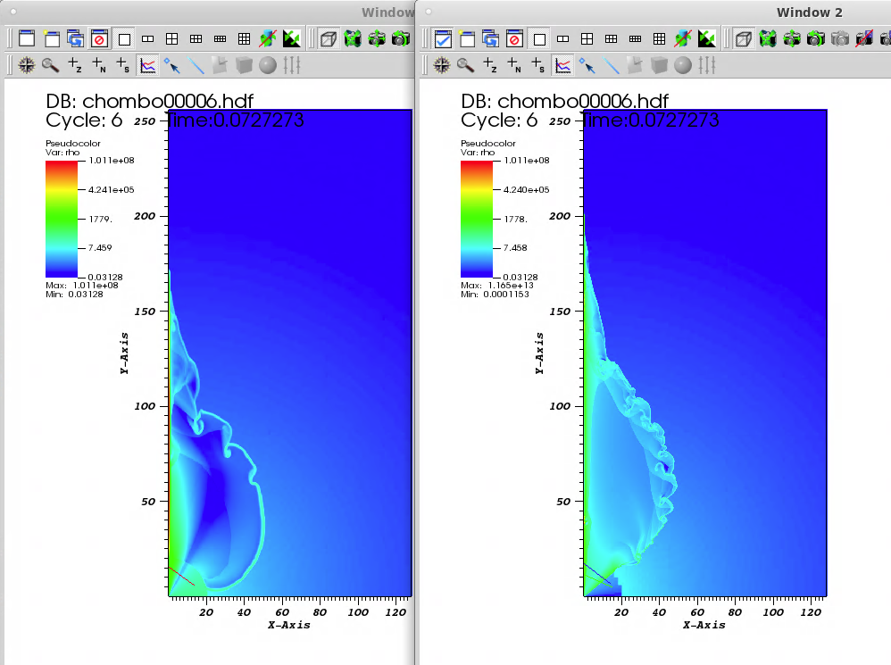Viewport: 891px width, 665px height.
Task: Recenter view in Window 2
Action: [x=792, y=38]
